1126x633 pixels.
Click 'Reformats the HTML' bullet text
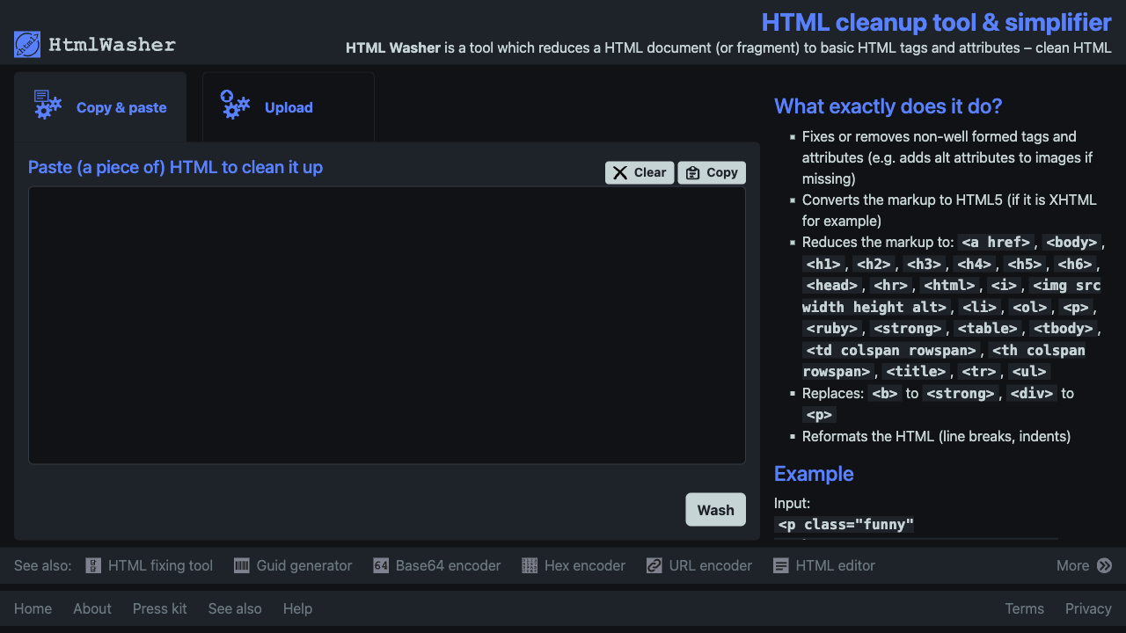click(x=936, y=436)
